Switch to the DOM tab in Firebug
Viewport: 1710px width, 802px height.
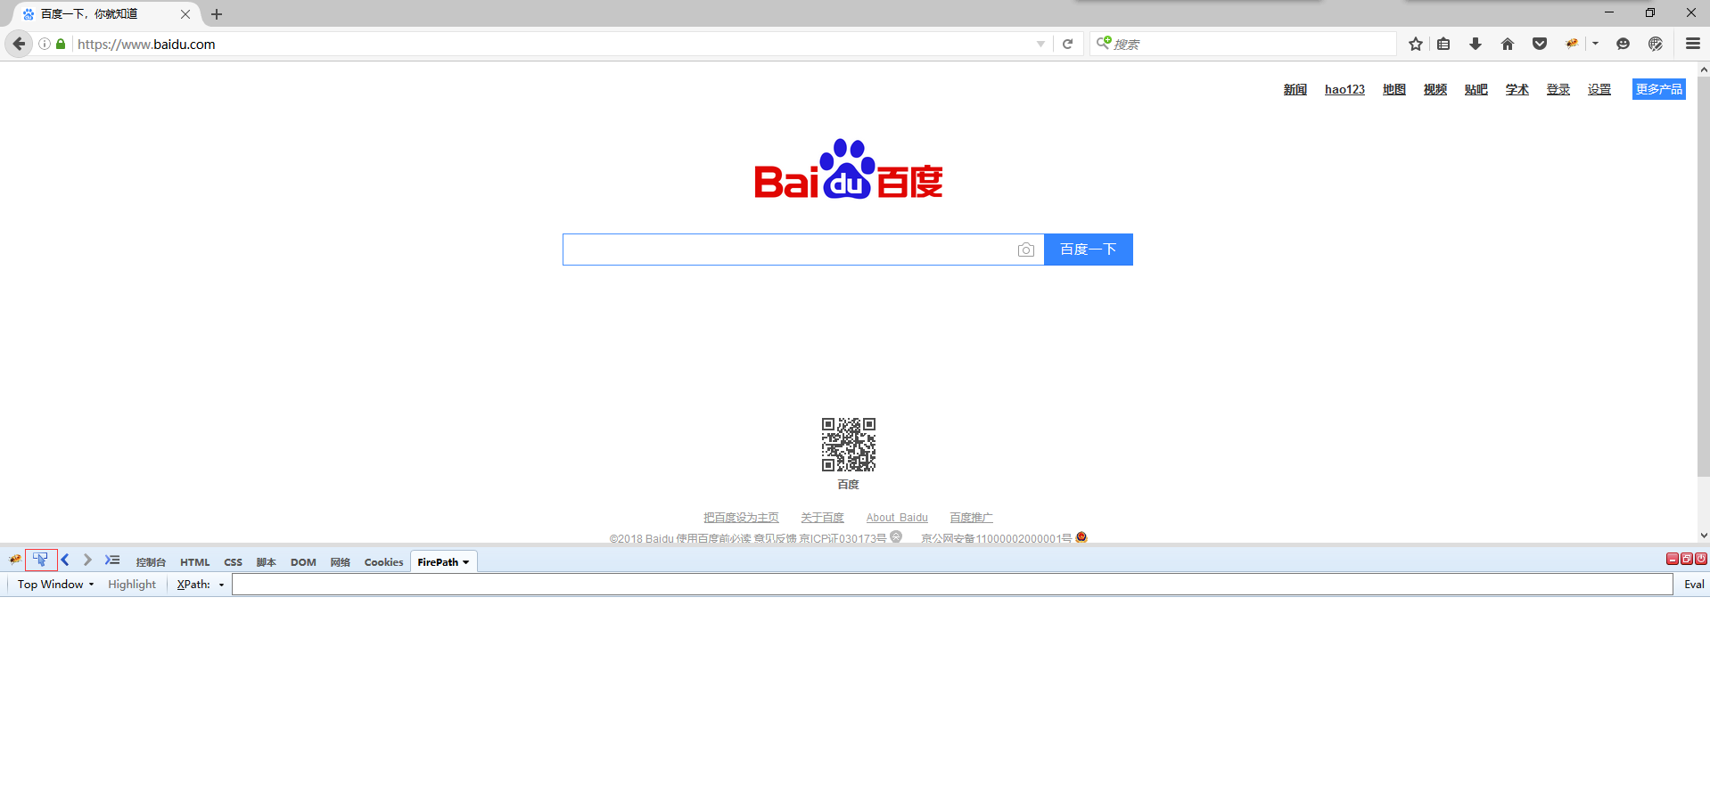pyautogui.click(x=303, y=562)
